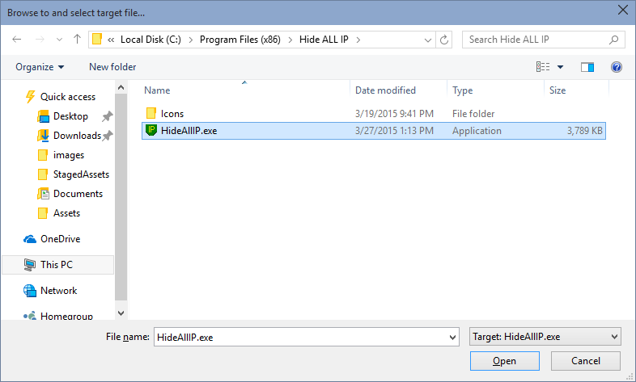This screenshot has width=636, height=382.
Task: Open the view options dropdown arrow
Action: click(x=560, y=67)
